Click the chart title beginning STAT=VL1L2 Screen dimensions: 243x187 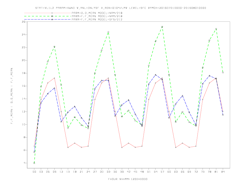tap(121, 8)
